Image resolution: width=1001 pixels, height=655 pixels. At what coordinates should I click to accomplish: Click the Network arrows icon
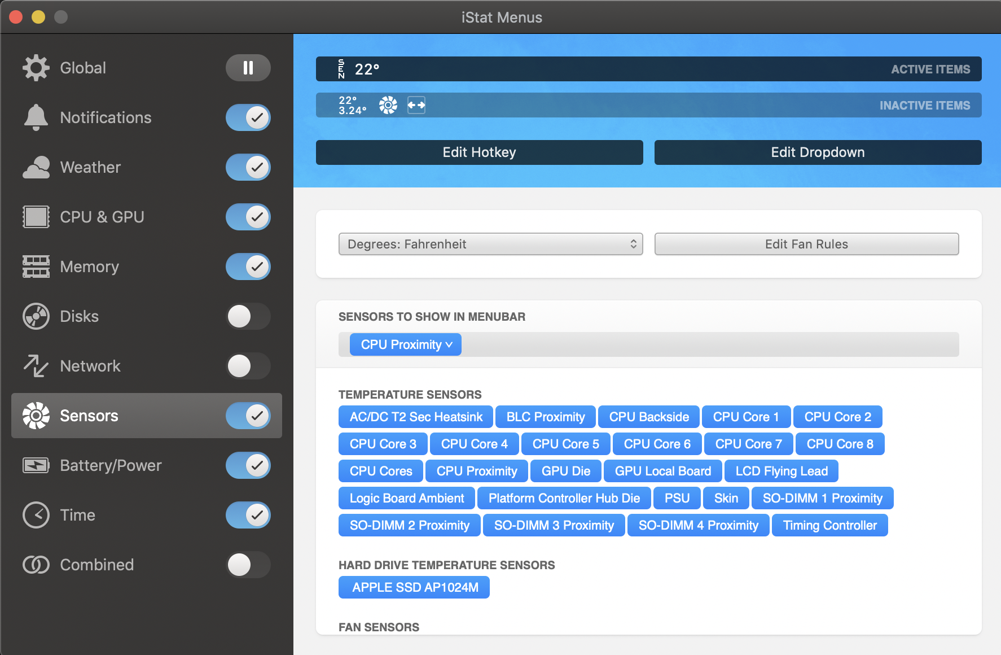click(x=36, y=366)
